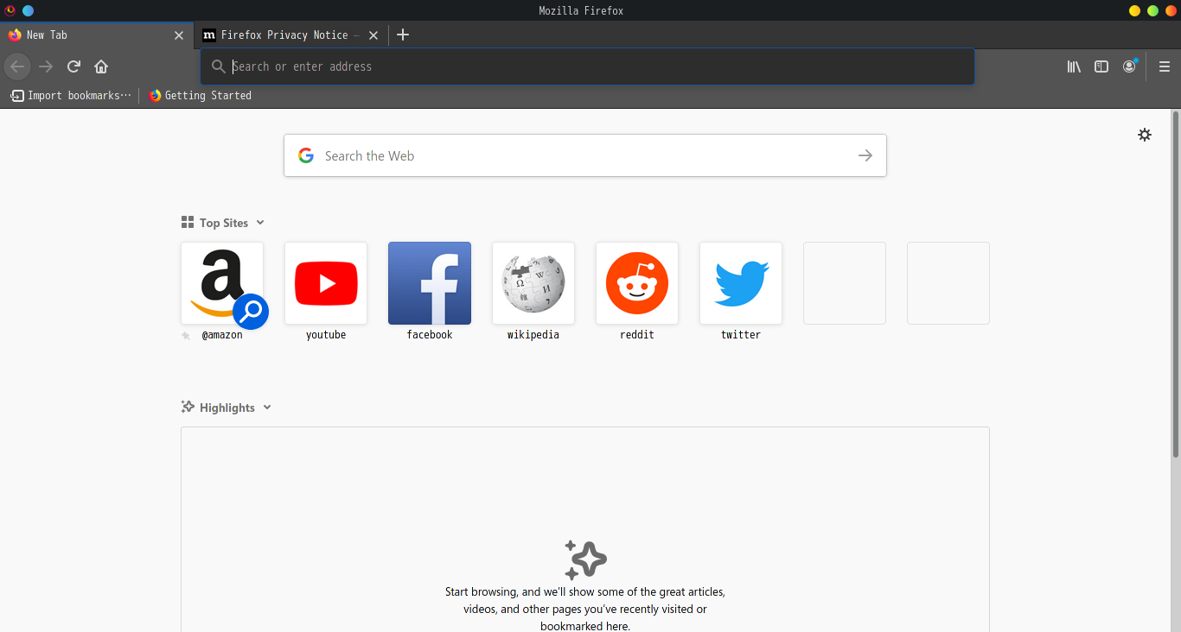The height and width of the screenshot is (632, 1181).
Task: Open the Firefox Account icon
Action: 1129,66
